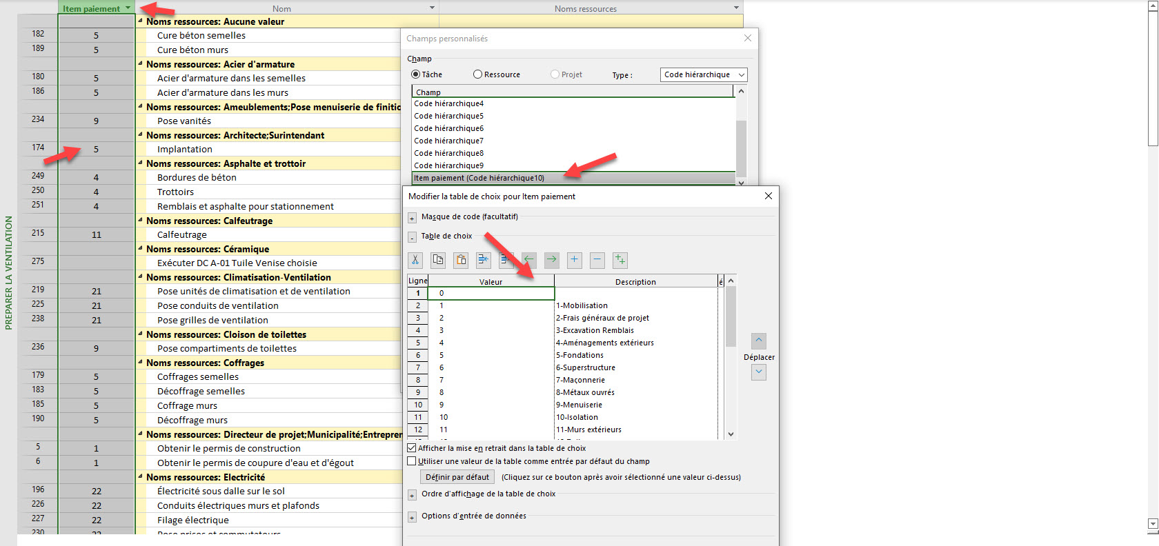This screenshot has width=1159, height=546.
Task: Expand the Masque de code section
Action: point(412,218)
